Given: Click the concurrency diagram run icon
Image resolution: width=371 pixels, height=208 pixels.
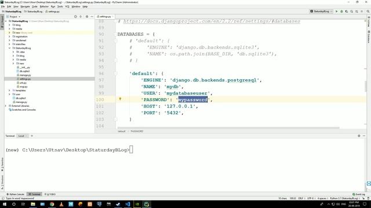Looking at the screenshot, I should (357, 12).
